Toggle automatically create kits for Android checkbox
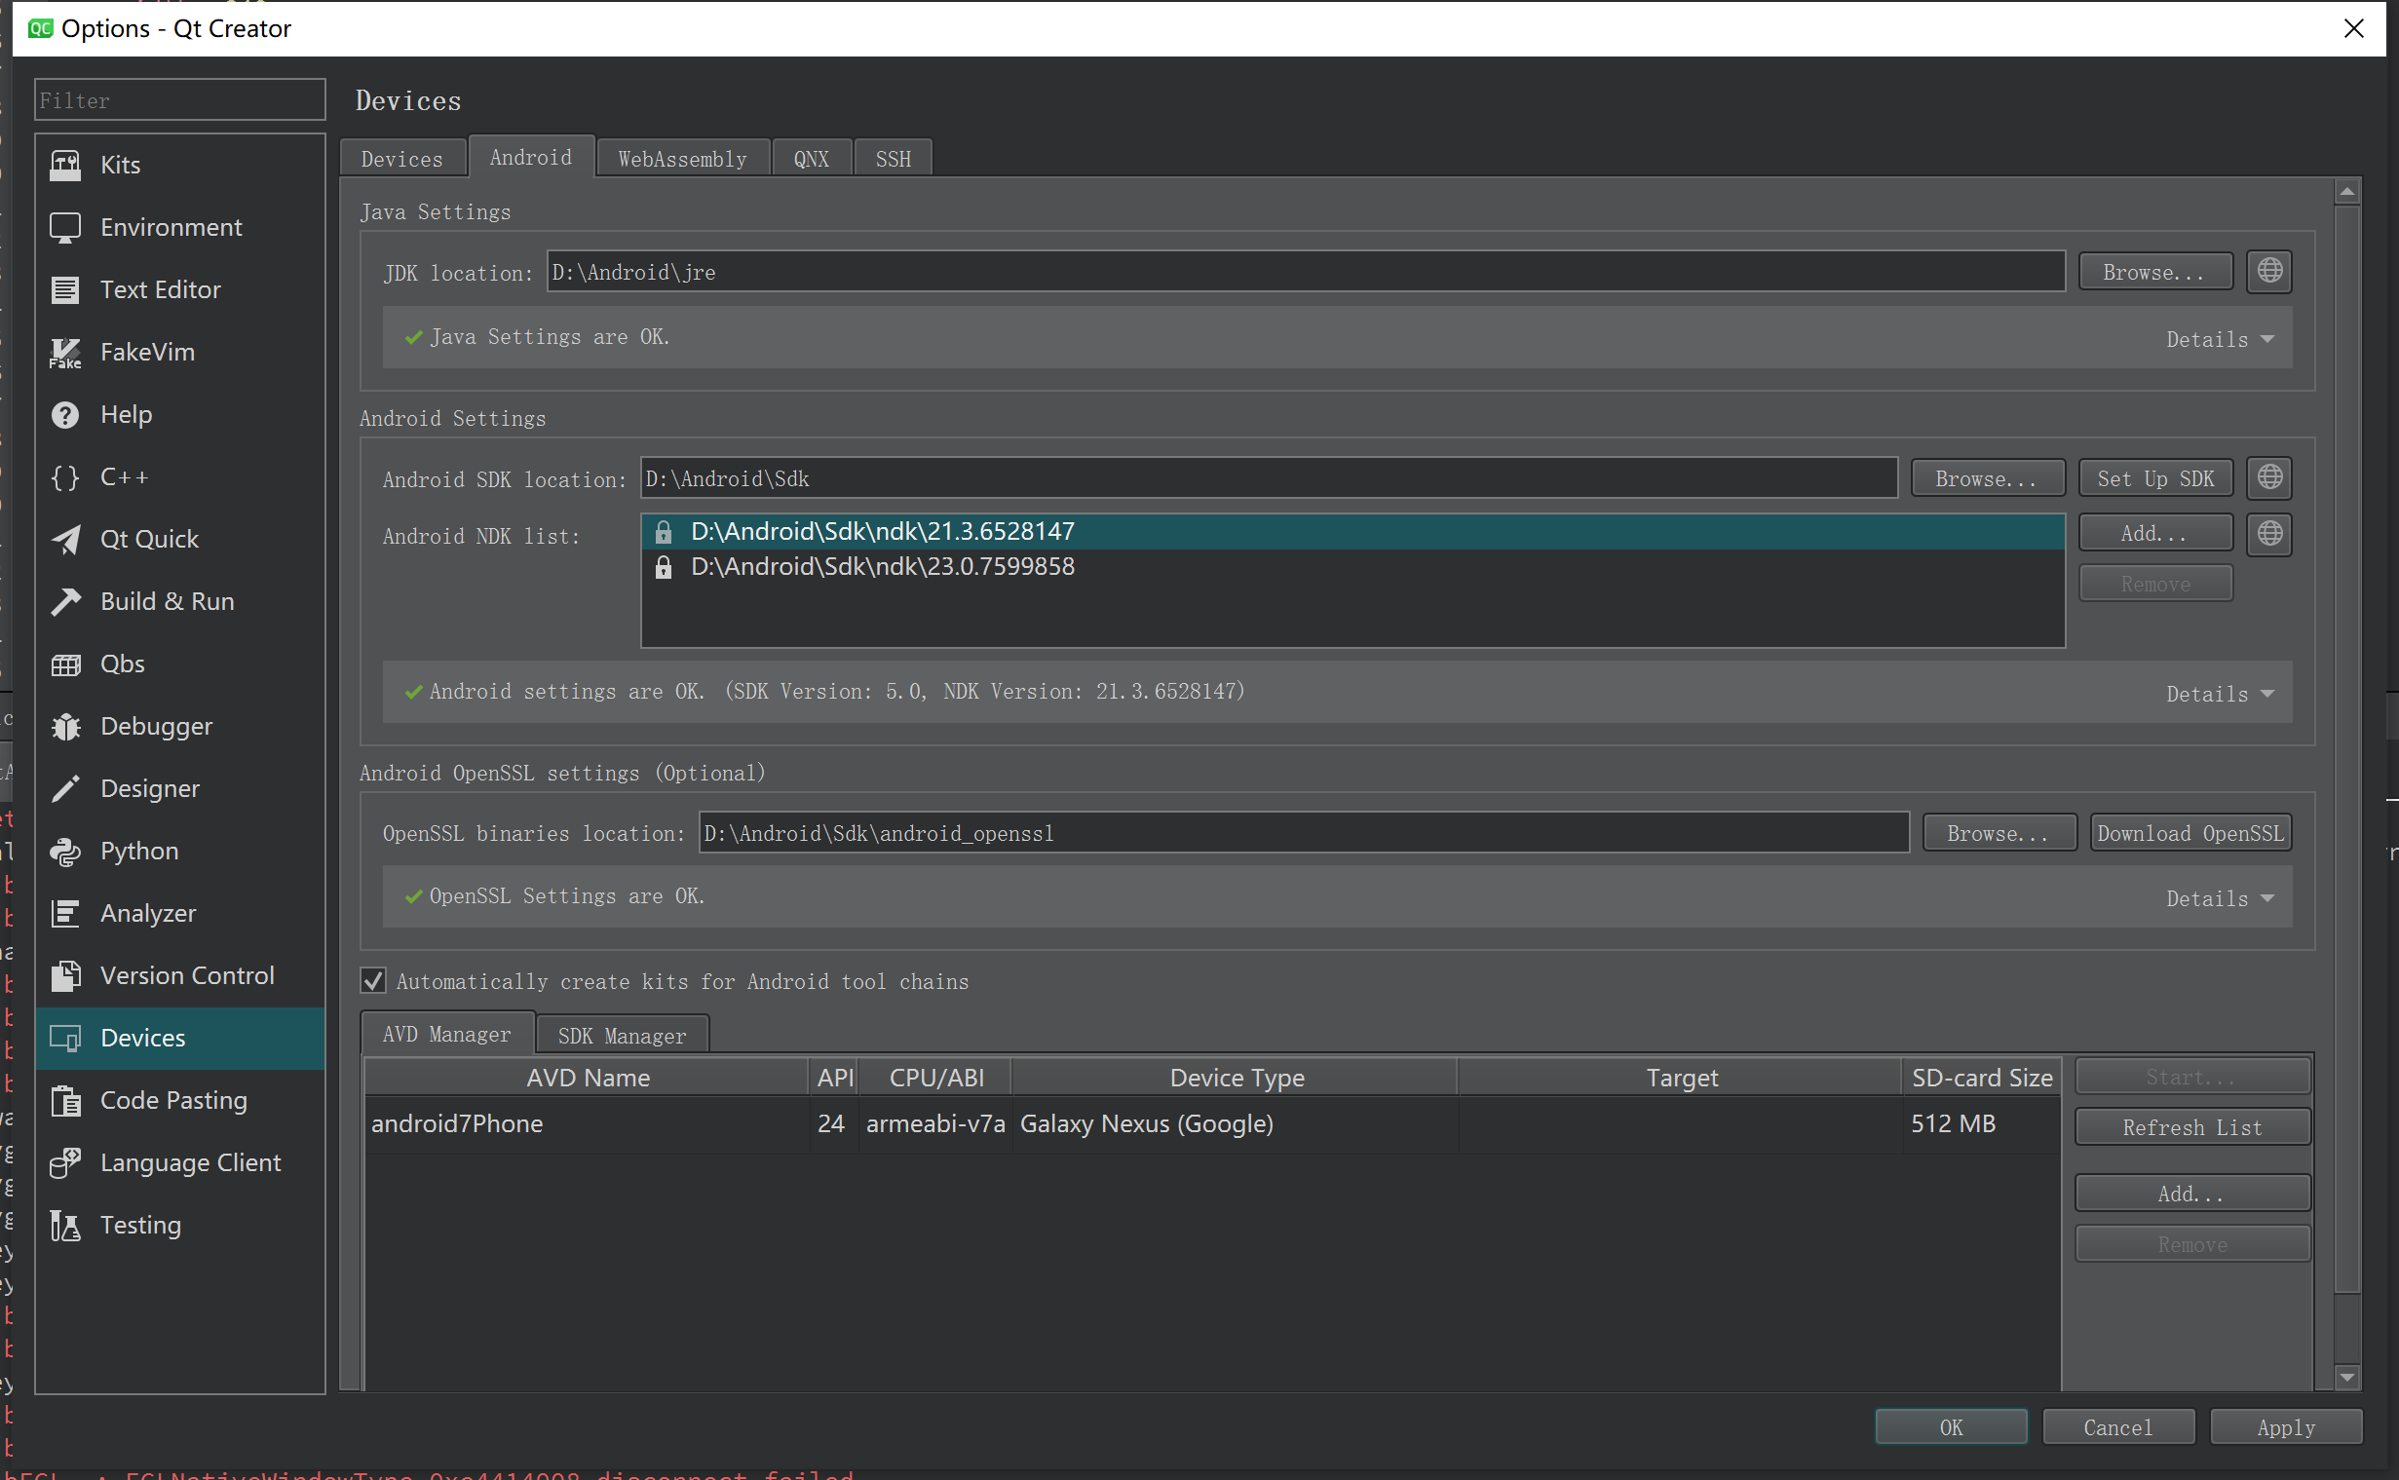 (373, 982)
